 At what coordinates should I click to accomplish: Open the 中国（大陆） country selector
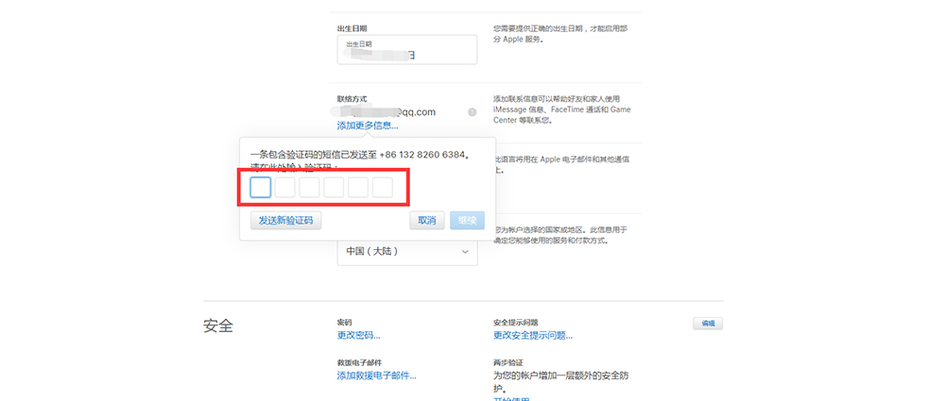[406, 252]
